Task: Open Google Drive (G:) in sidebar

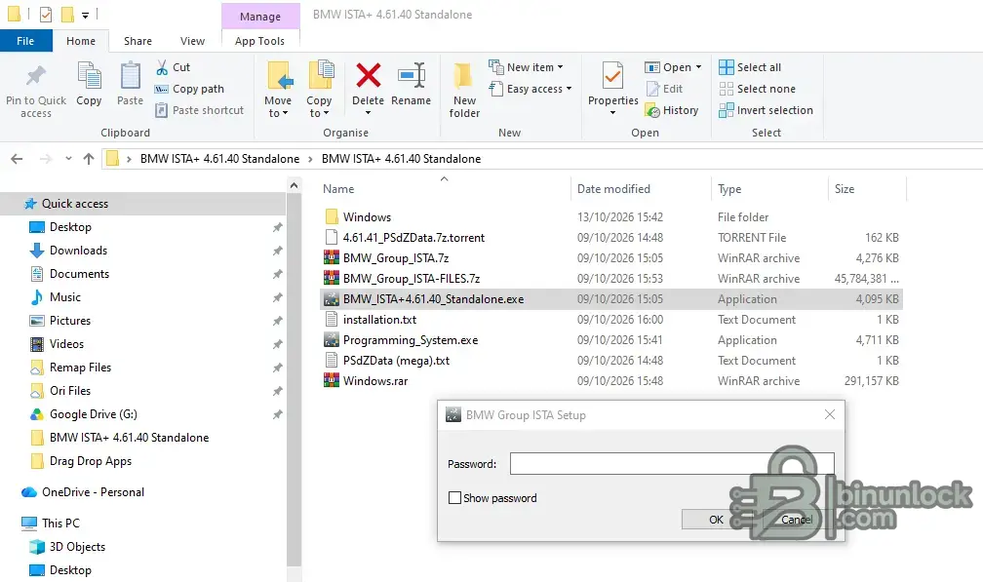Action: tap(94, 414)
